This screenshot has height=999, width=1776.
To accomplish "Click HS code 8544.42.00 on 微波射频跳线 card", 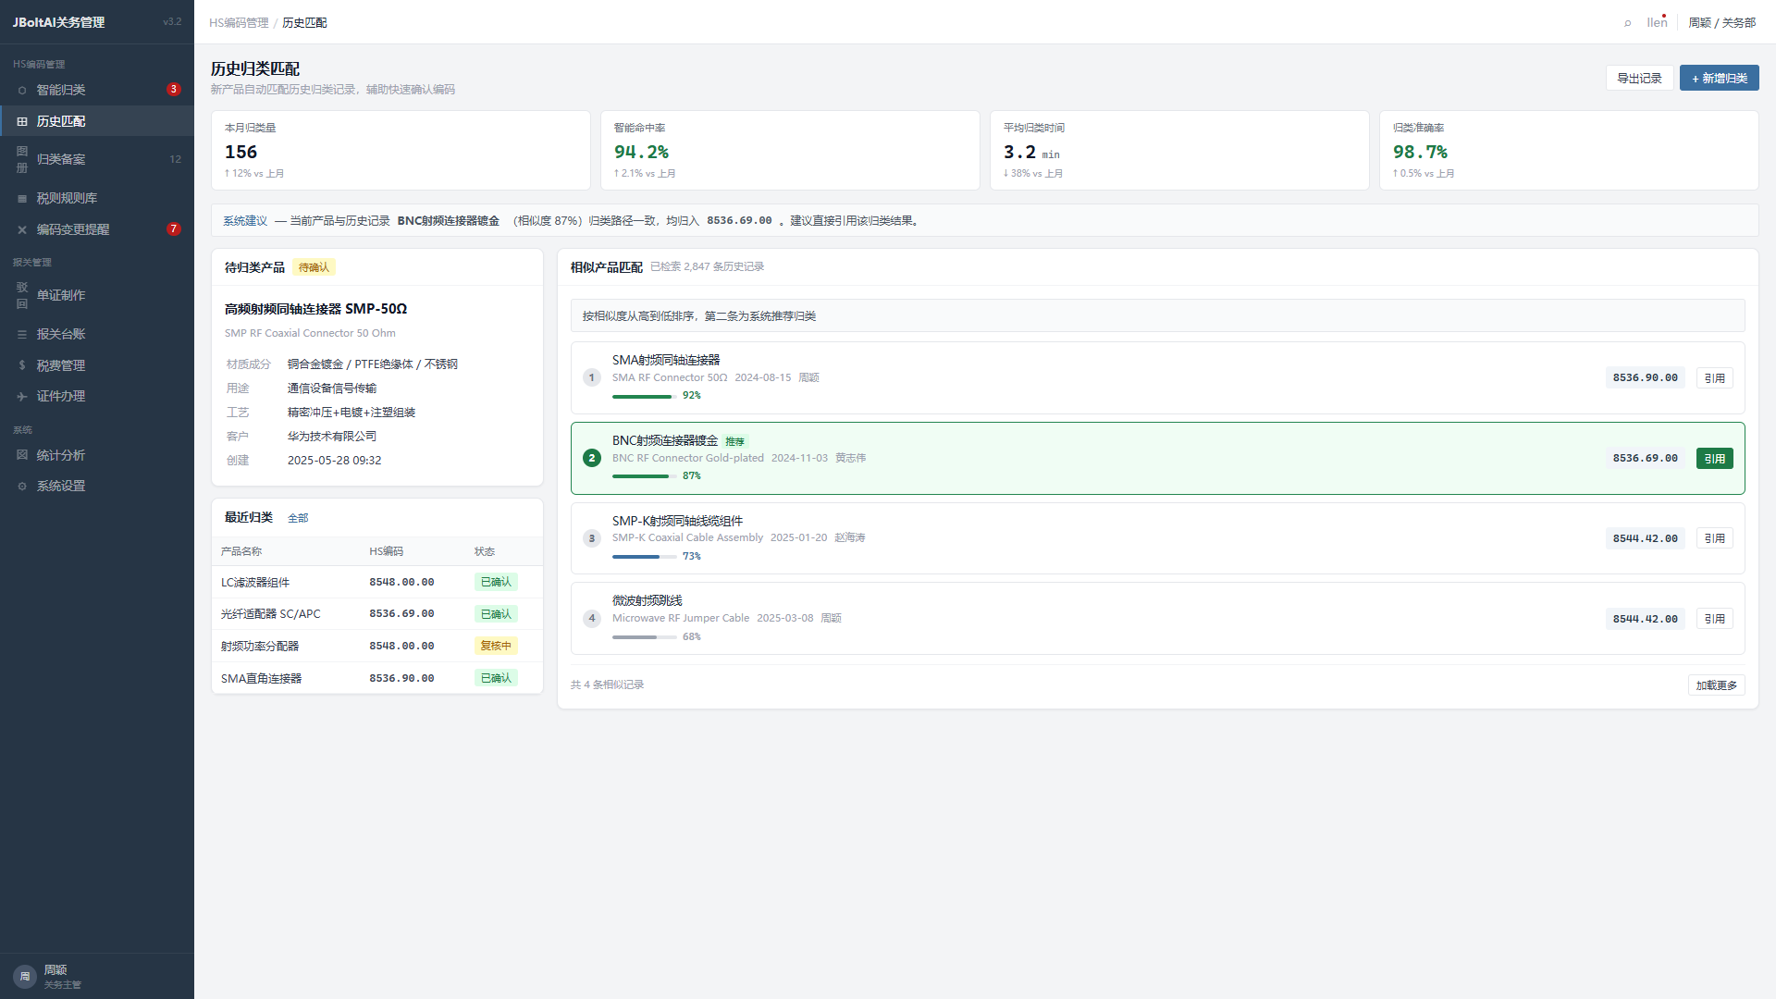I will pos(1646,619).
